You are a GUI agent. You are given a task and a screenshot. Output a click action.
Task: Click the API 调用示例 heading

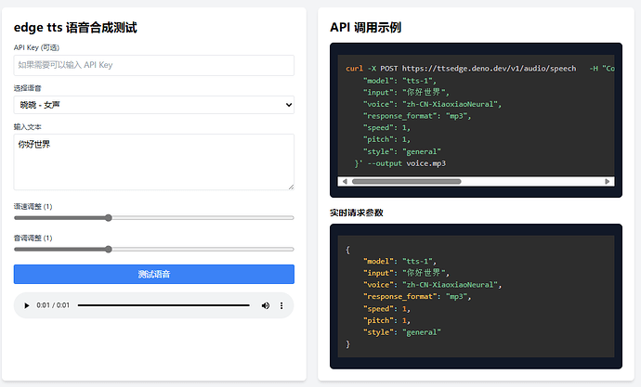[365, 27]
